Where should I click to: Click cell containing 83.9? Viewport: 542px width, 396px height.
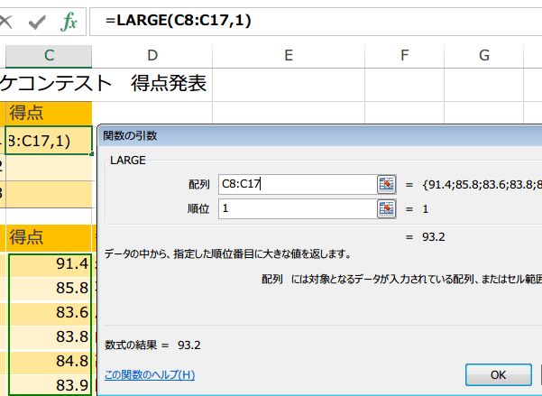[x=50, y=385]
